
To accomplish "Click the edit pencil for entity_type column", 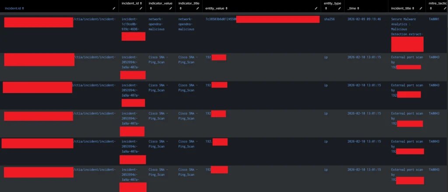I will click(x=339, y=8).
